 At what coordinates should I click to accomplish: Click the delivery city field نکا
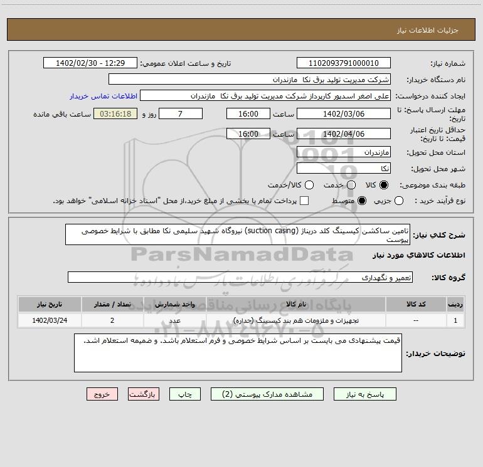coord(344,169)
